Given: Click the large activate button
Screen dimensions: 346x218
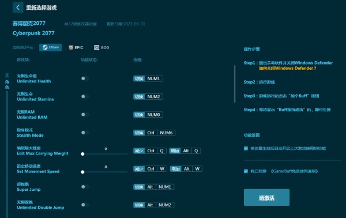Looking at the screenshot, I should (266, 197).
